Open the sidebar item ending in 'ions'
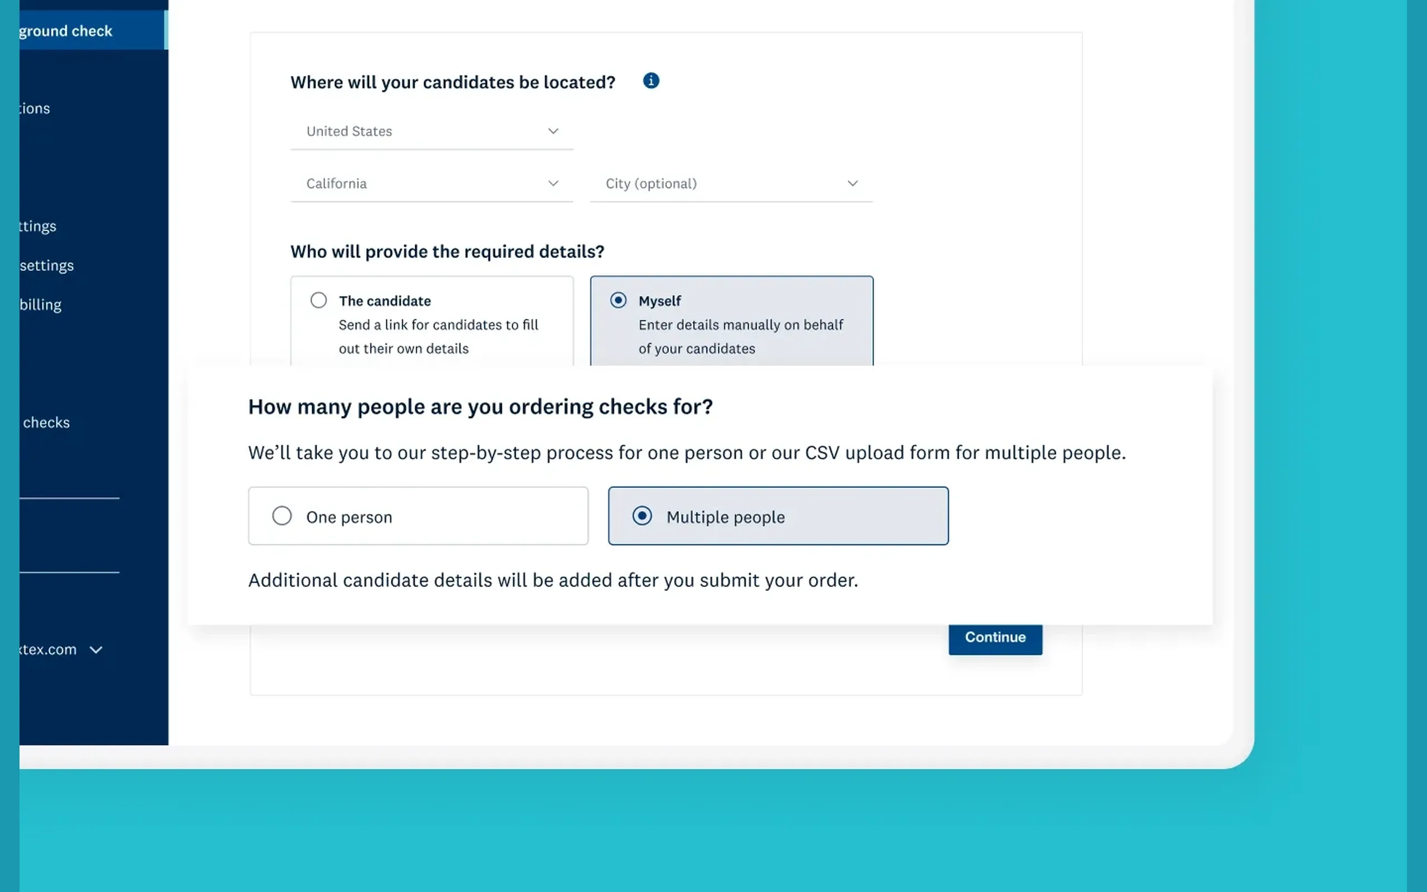Screen dimensions: 1427x892 (35, 109)
